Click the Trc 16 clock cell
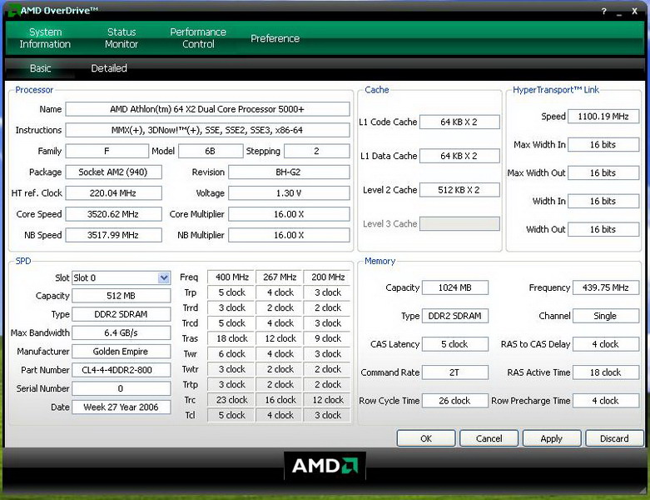650x500 pixels. 280,400
